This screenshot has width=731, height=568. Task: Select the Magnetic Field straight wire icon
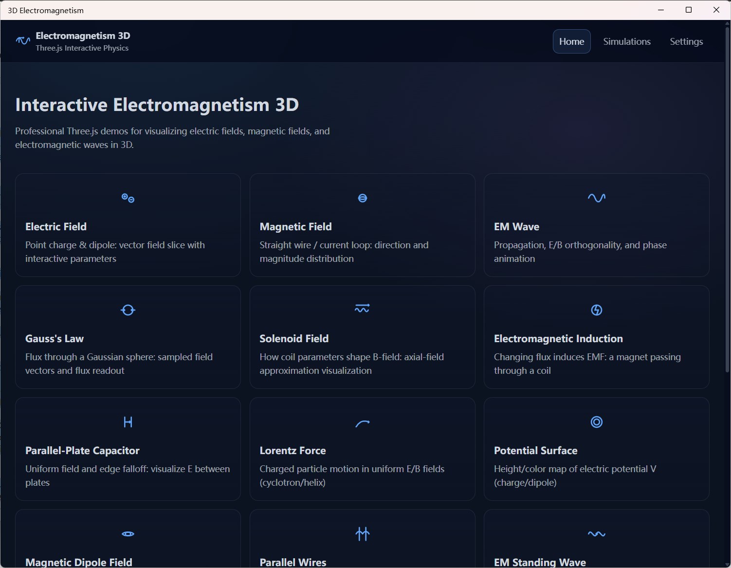362,198
